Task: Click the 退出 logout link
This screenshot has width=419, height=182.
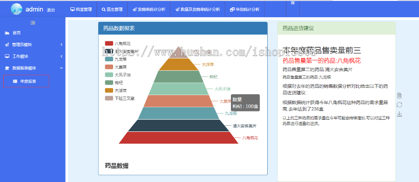Action: [51, 10]
